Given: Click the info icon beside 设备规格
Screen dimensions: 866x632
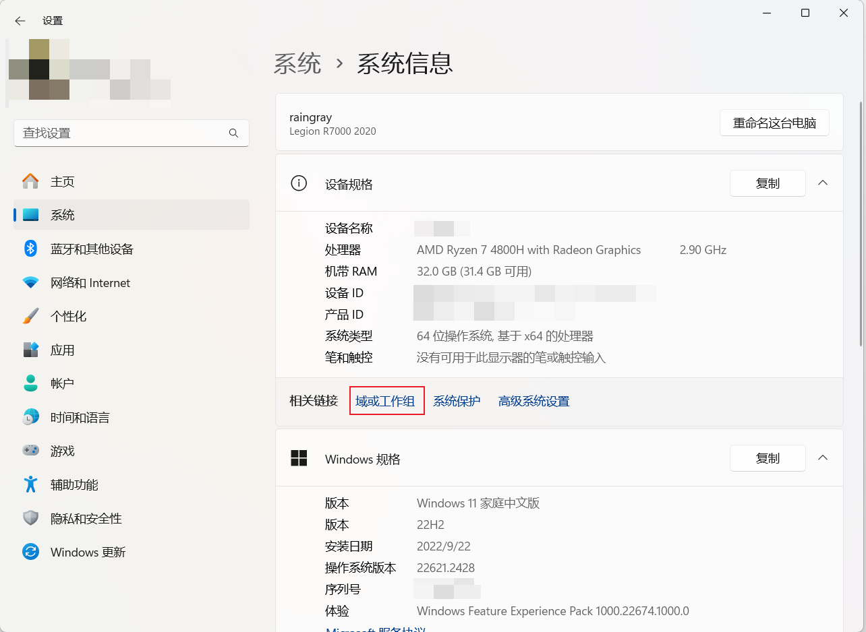Looking at the screenshot, I should (298, 183).
